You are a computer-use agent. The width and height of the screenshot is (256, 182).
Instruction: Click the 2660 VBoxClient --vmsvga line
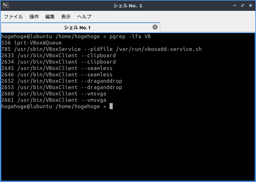[54, 94]
